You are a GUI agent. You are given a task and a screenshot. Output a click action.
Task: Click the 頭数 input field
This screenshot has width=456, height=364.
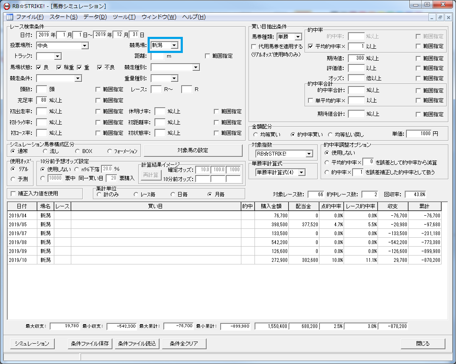click(x=42, y=89)
